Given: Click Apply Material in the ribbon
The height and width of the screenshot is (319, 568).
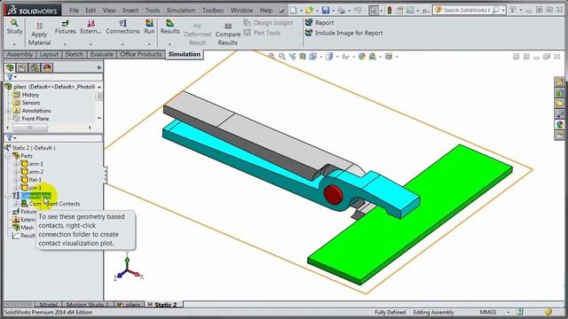Looking at the screenshot, I should point(39,34).
